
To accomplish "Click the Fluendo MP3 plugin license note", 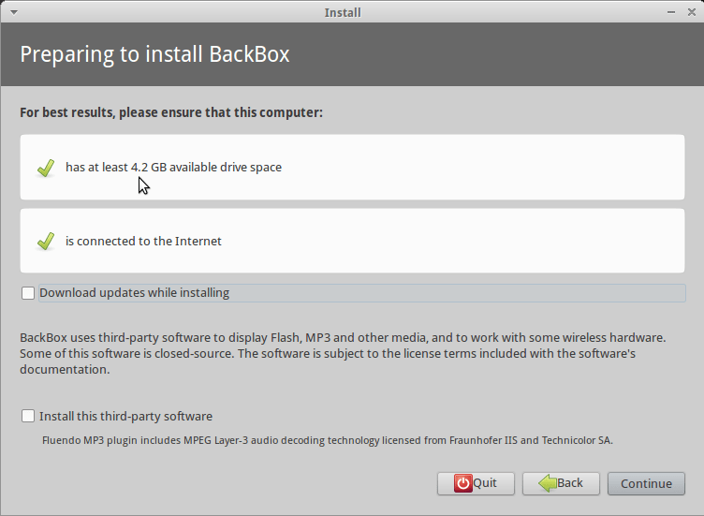I will tap(328, 440).
